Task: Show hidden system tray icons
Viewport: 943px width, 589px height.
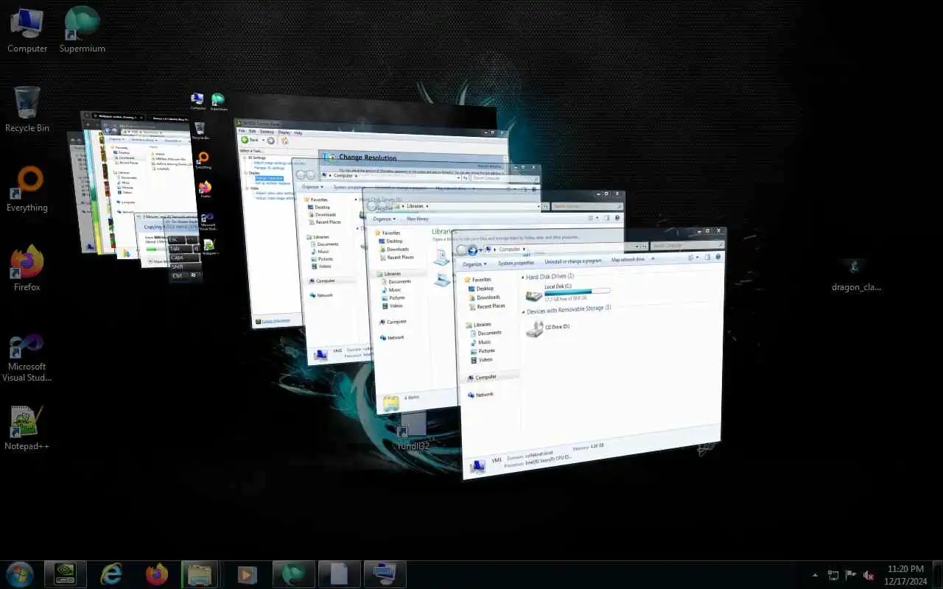Action: [815, 575]
